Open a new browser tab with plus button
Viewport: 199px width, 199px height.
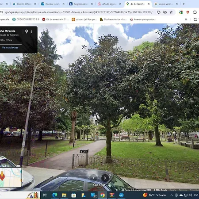pos(184,4)
